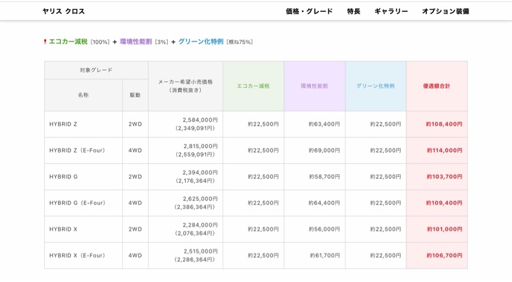Click the 約103,700円 total value
The image size is (512, 282).
click(444, 177)
